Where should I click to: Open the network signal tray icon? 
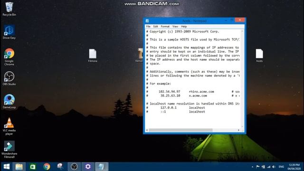(268, 167)
